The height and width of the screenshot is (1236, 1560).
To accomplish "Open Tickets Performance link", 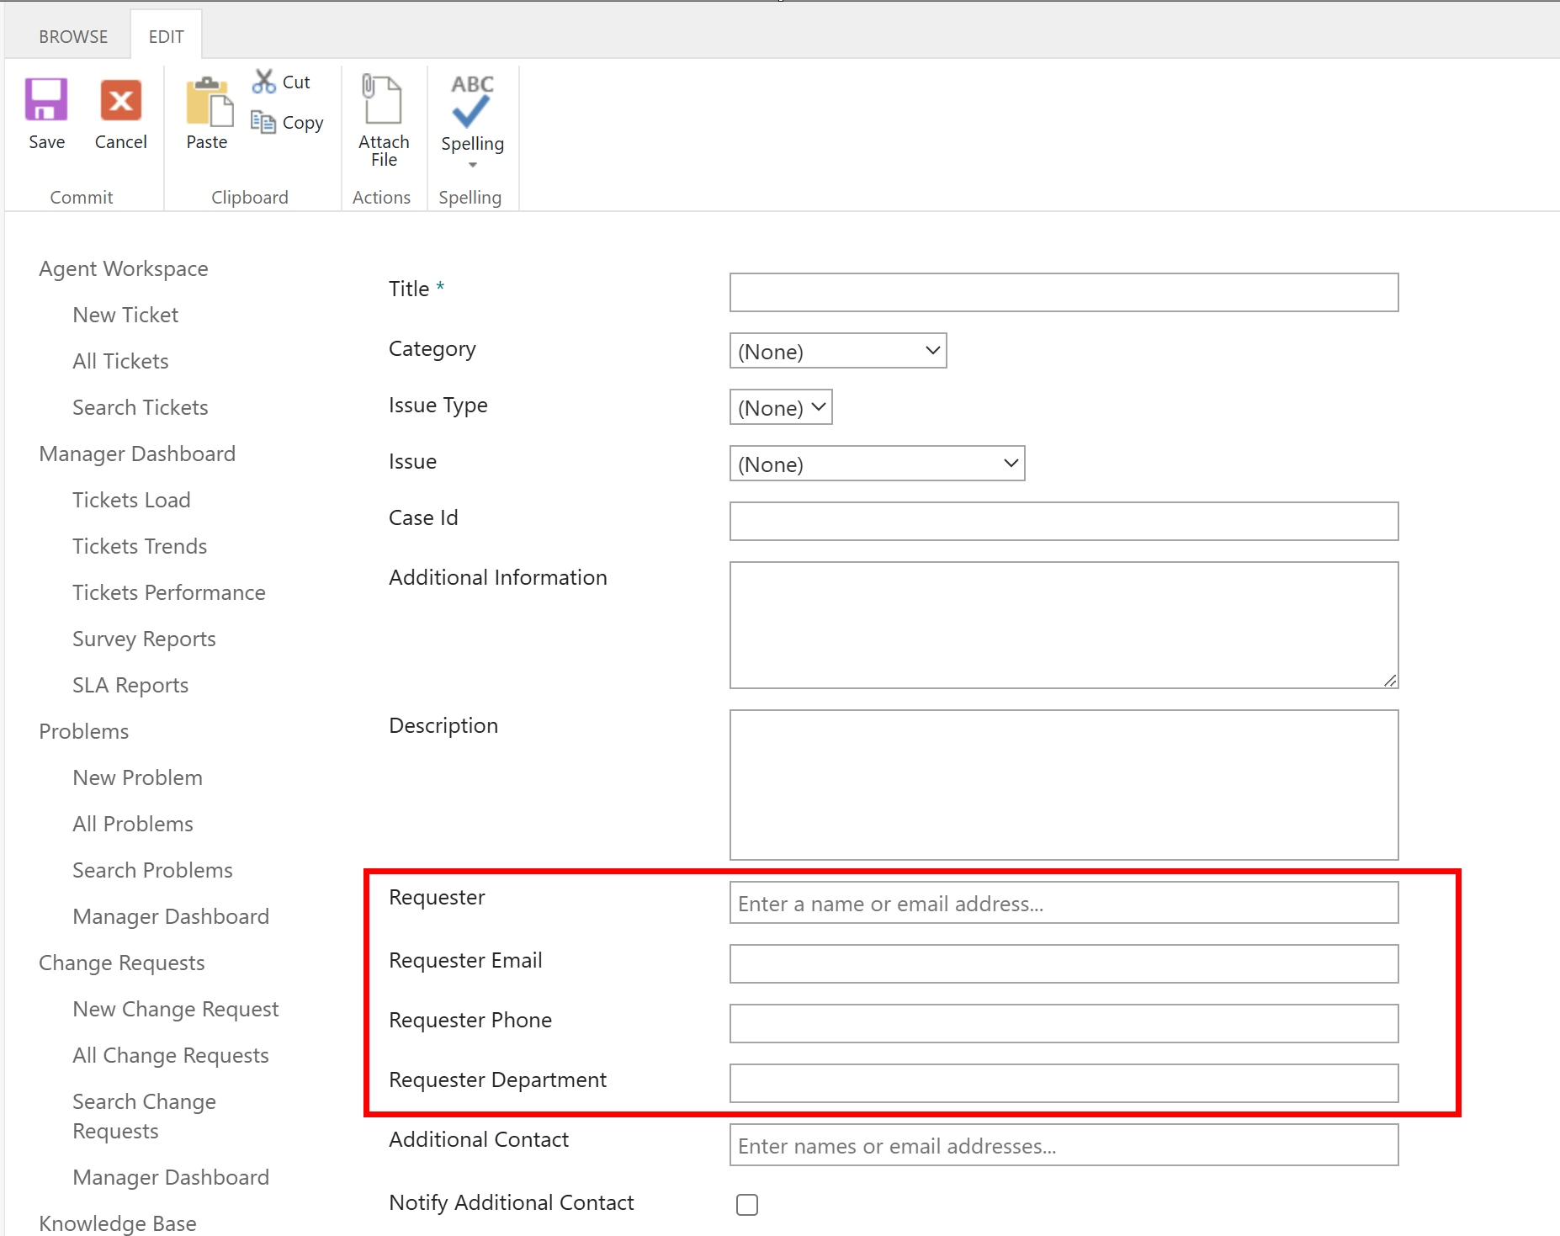I will pos(169,592).
